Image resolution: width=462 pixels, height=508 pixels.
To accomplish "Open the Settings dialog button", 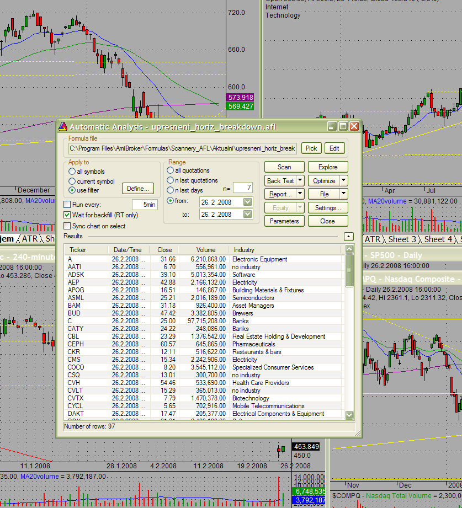I will point(328,207).
